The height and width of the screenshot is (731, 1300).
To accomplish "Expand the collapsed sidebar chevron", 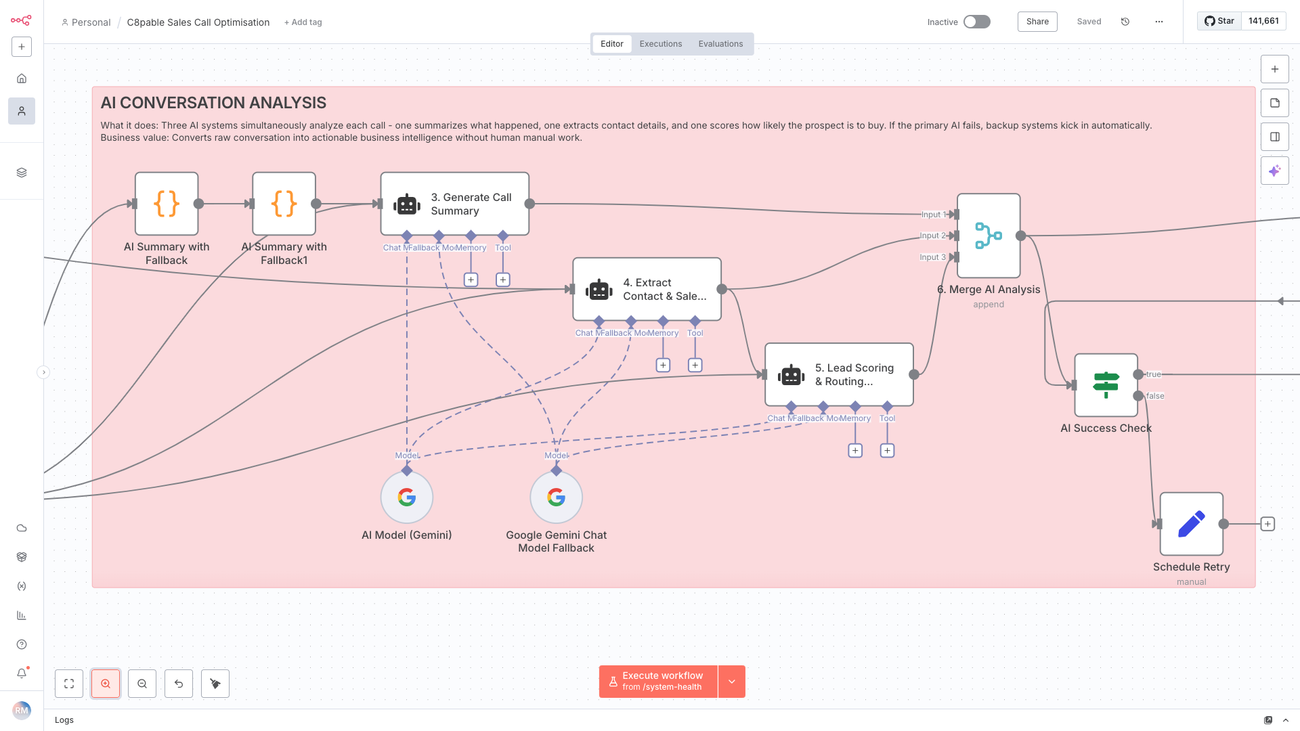I will (x=43, y=372).
